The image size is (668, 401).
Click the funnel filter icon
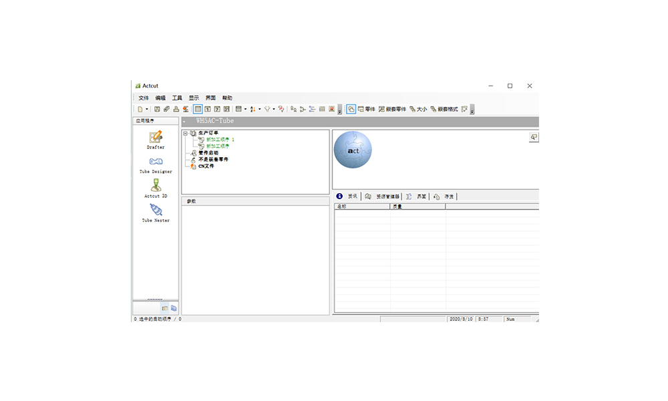(267, 109)
